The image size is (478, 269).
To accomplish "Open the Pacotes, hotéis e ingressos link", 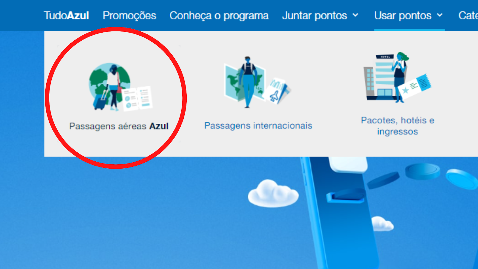I will pyautogui.click(x=397, y=126).
